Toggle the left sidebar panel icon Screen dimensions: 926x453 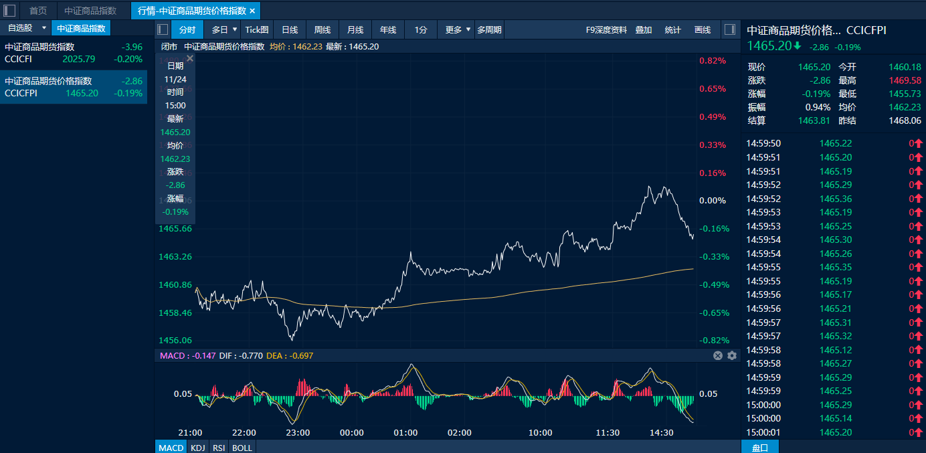click(9, 11)
